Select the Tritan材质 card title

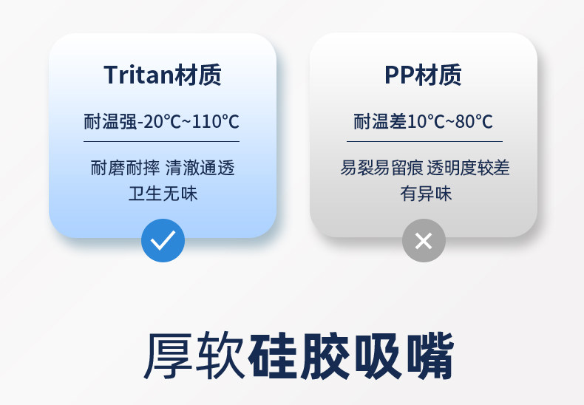point(163,75)
